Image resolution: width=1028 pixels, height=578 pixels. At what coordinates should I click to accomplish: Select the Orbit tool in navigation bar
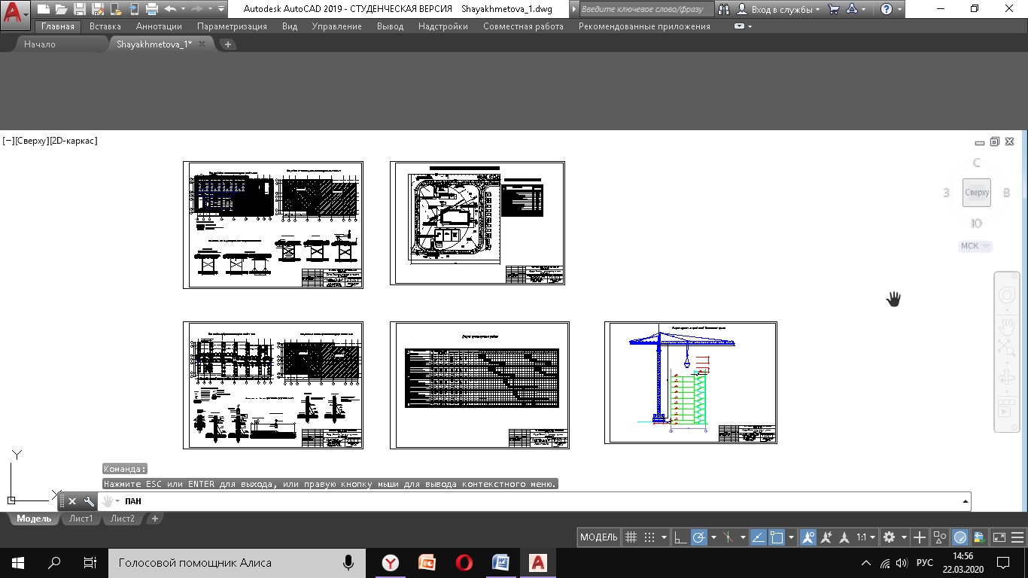1006,378
